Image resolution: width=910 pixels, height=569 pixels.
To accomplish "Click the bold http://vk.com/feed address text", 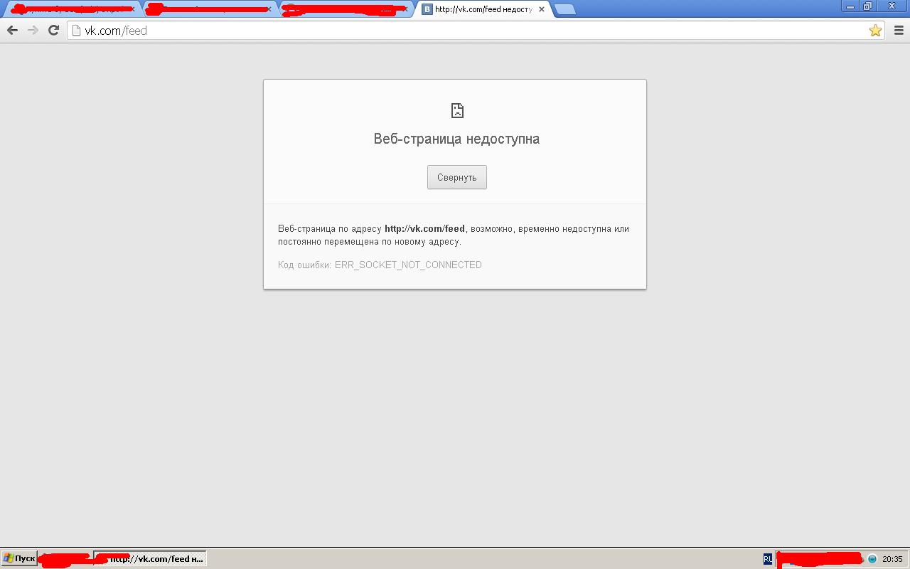I will [424, 228].
